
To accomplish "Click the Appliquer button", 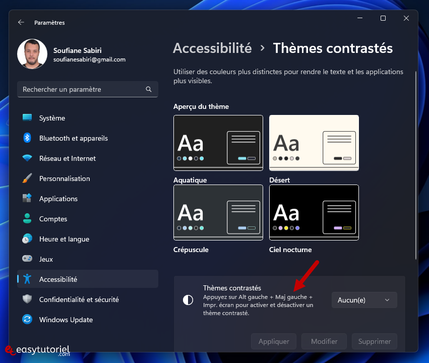I will point(274,341).
